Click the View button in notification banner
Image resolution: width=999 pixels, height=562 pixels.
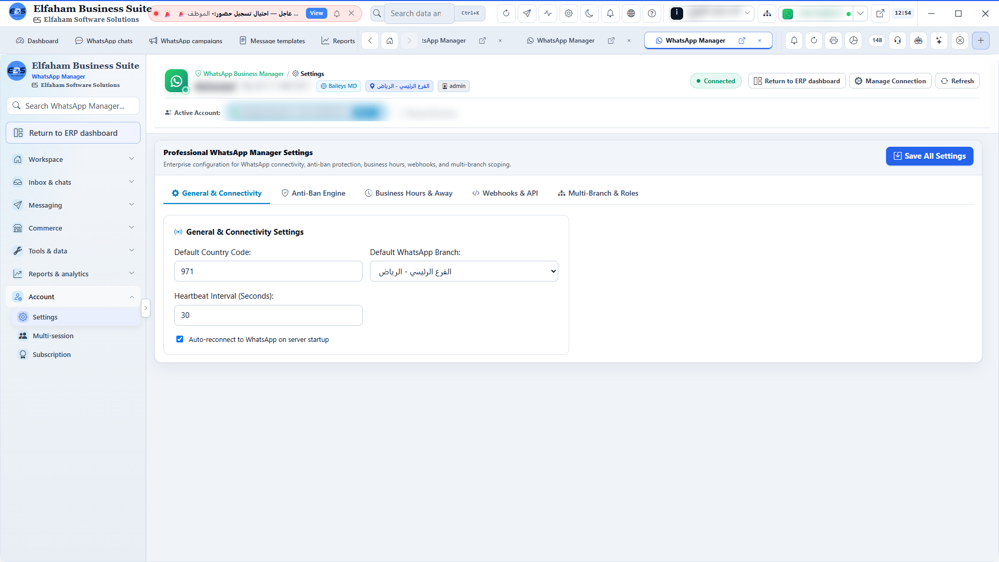tap(316, 14)
